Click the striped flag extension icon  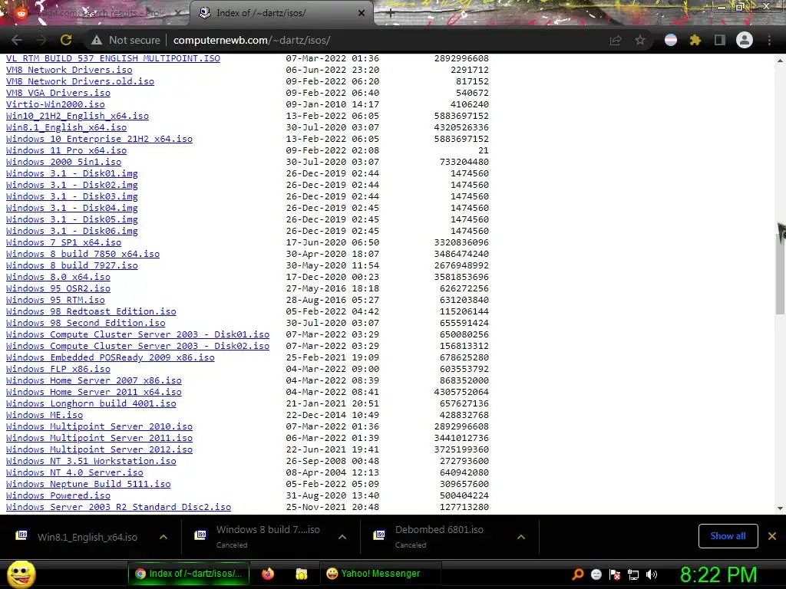click(671, 40)
